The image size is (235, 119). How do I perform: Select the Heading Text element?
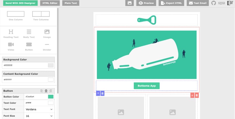click(11, 34)
